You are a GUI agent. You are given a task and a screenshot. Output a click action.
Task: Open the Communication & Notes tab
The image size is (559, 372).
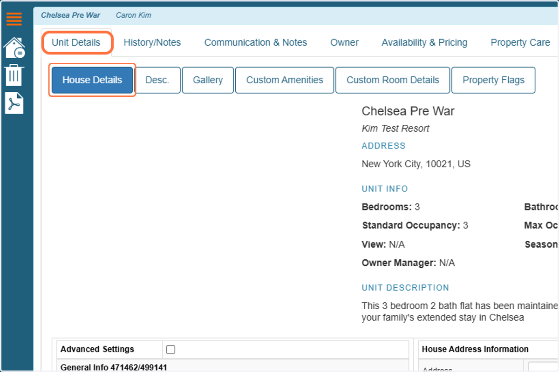[x=256, y=42]
